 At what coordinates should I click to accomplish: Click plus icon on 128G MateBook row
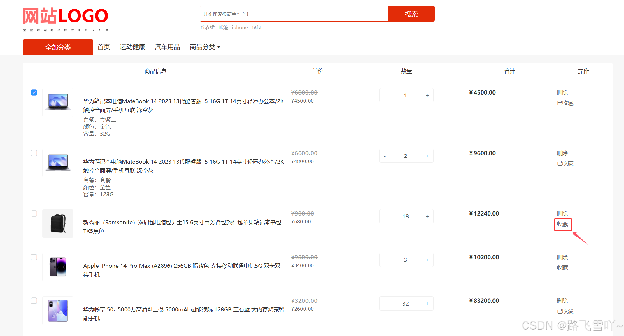tap(427, 156)
